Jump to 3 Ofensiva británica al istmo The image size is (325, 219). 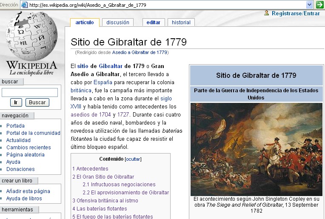tap(105, 201)
